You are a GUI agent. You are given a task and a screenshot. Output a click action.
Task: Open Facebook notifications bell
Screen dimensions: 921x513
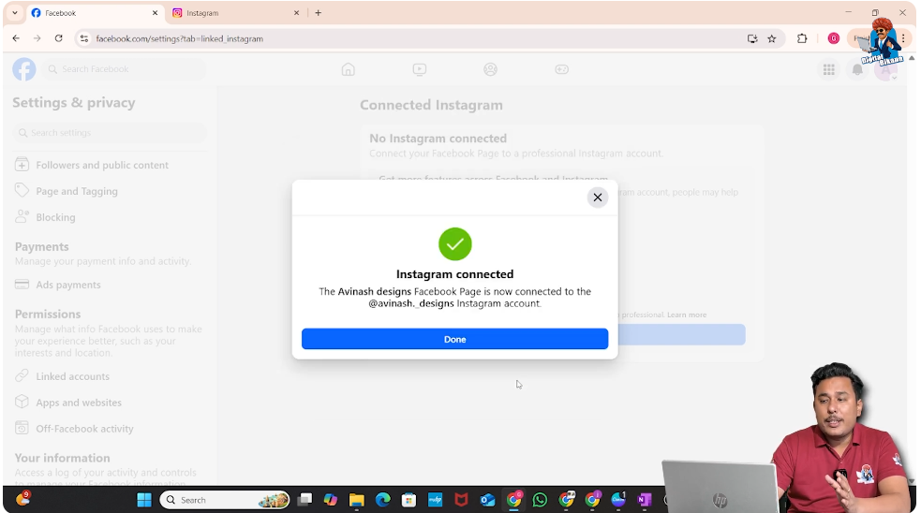pyautogui.click(x=857, y=70)
